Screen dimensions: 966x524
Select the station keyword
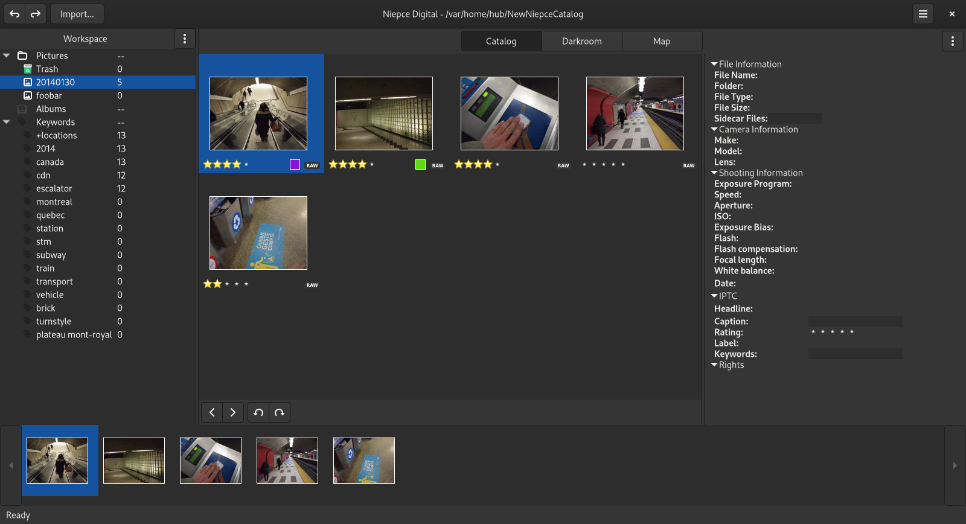coord(50,228)
